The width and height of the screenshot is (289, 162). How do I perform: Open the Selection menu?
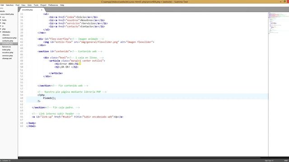(x=9, y=5)
